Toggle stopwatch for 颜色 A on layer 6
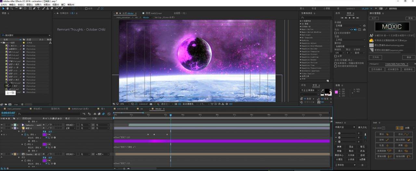 coord(25,134)
